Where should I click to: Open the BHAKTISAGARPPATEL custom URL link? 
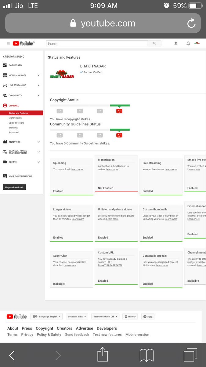(x=110, y=265)
